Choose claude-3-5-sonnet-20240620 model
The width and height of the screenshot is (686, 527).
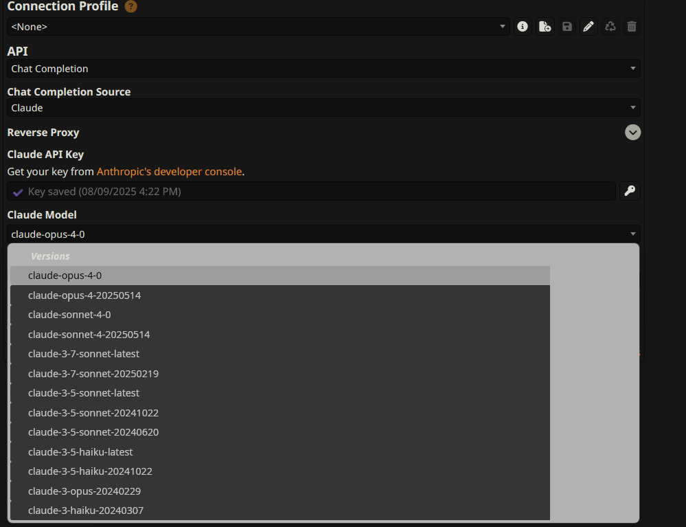point(280,432)
